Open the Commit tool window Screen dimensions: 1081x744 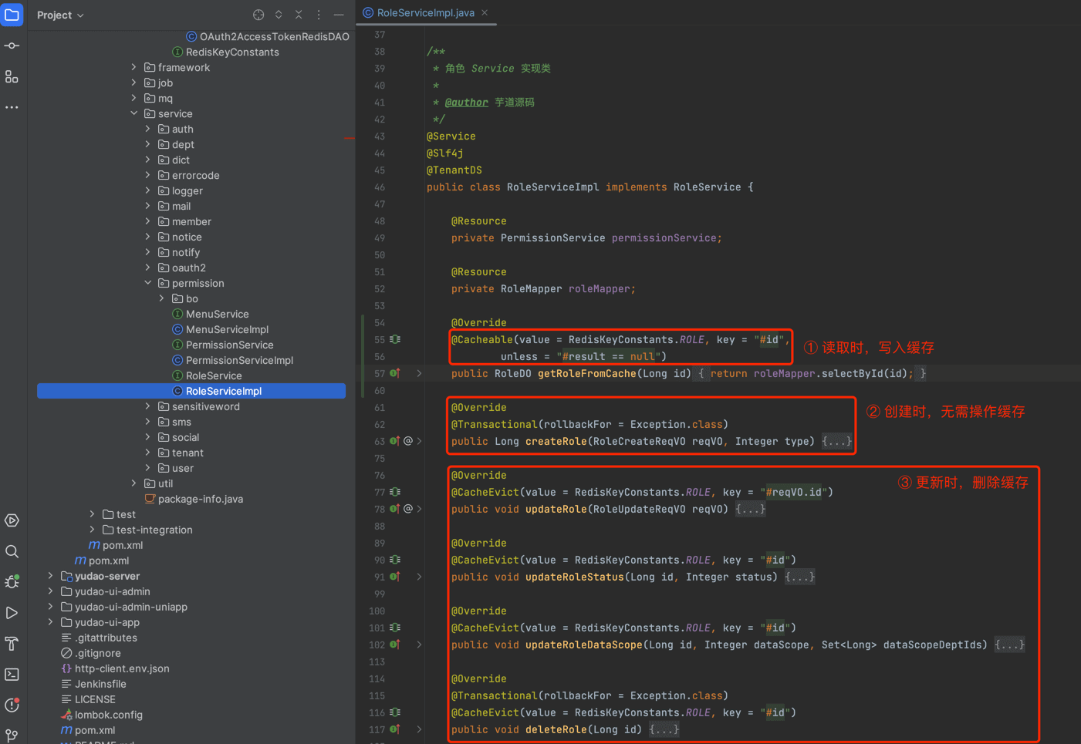[12, 45]
